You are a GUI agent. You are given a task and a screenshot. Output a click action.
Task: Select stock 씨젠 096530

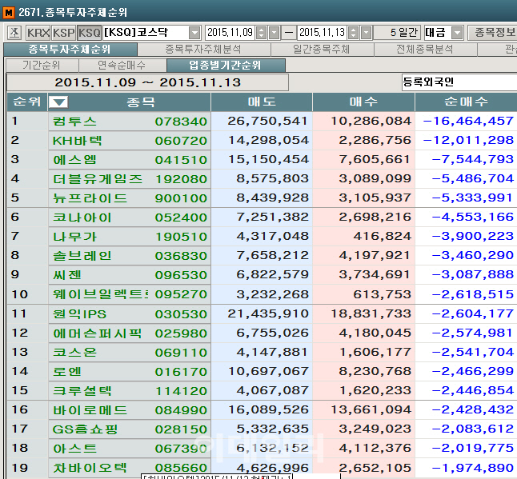(130, 275)
